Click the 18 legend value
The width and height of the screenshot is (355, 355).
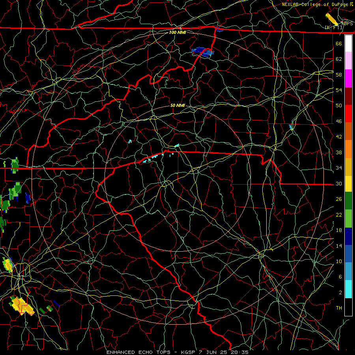(339, 230)
